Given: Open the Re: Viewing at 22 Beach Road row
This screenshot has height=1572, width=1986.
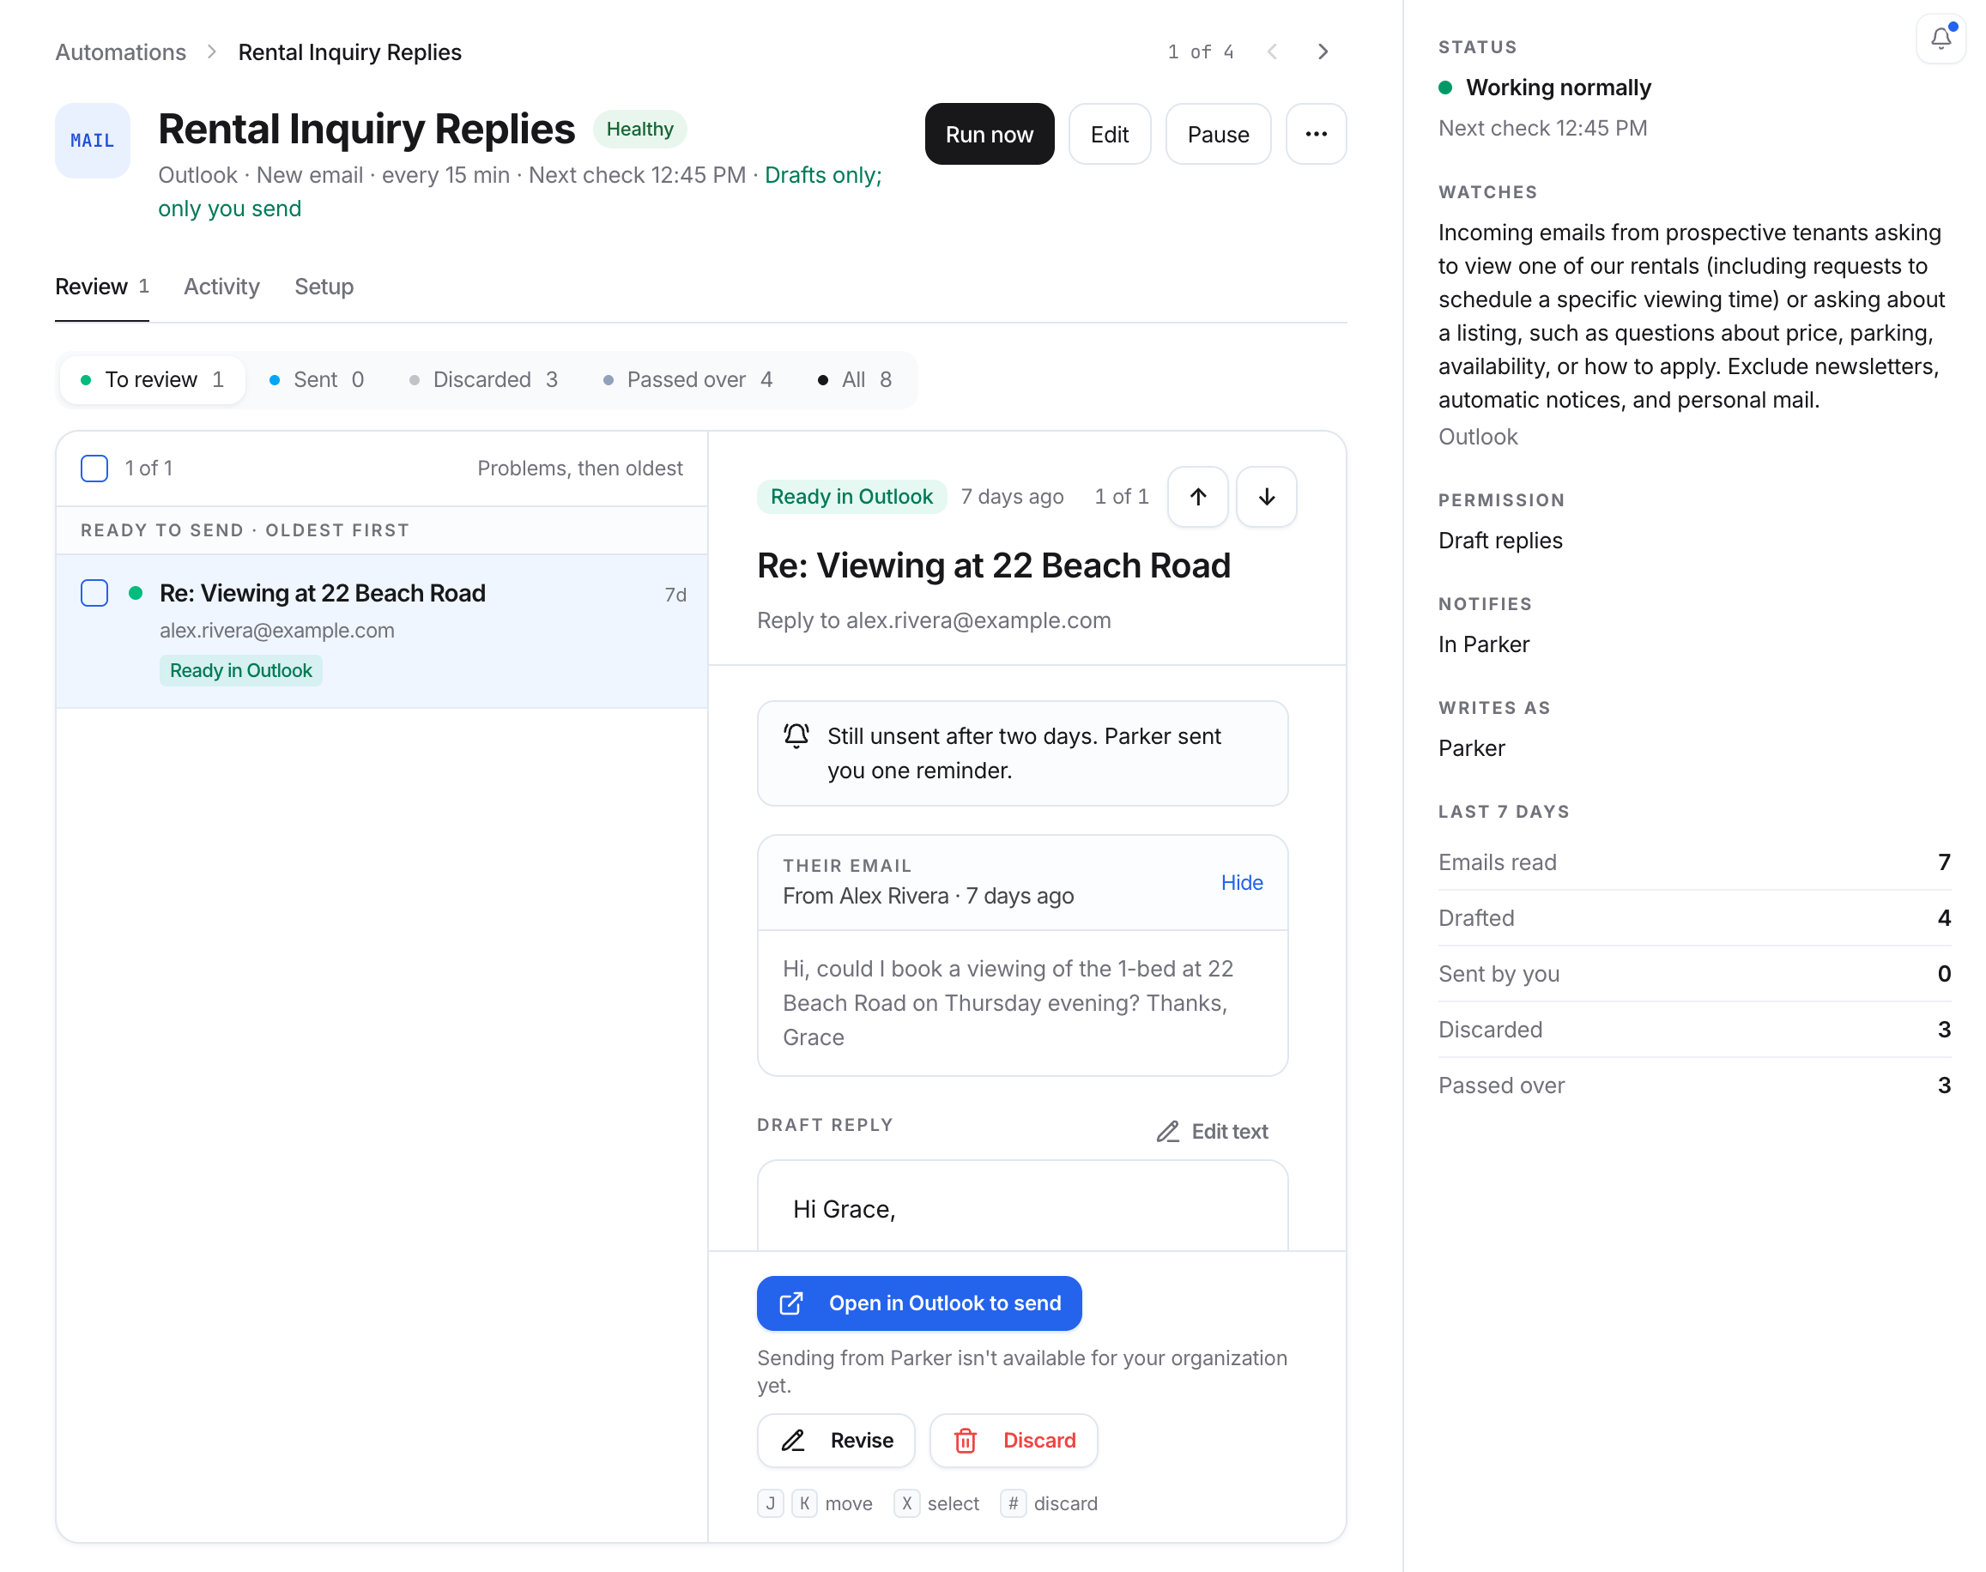Looking at the screenshot, I should point(382,632).
